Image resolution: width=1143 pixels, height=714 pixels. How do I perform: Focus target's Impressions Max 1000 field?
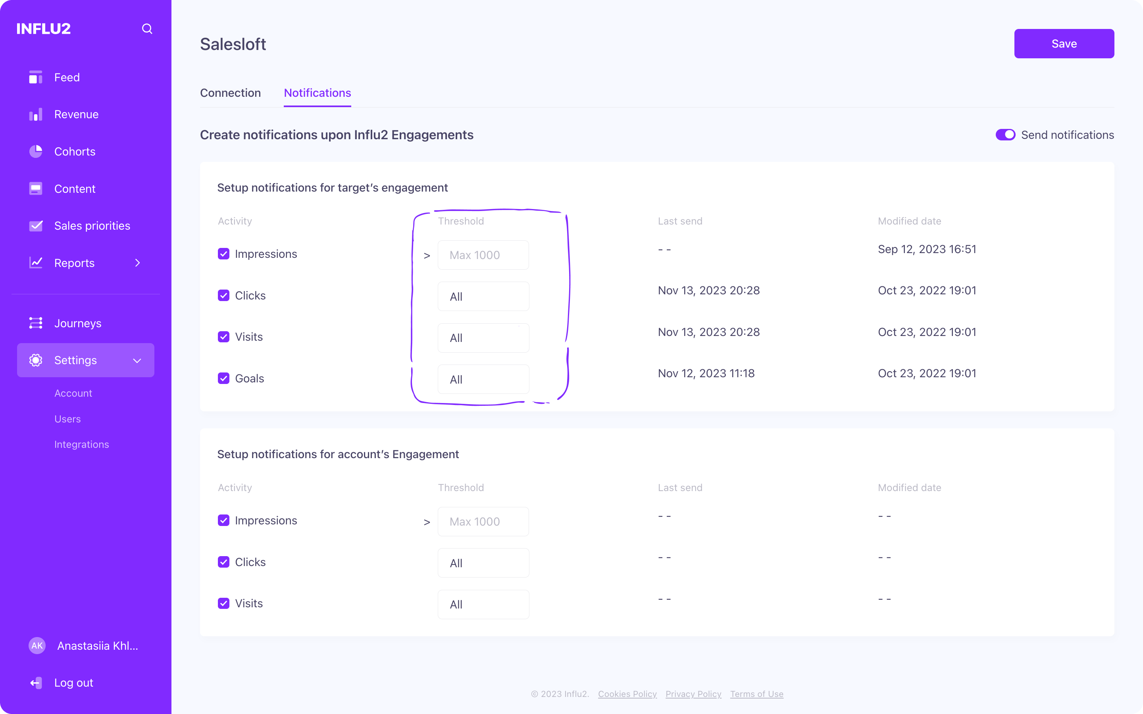[x=483, y=255]
